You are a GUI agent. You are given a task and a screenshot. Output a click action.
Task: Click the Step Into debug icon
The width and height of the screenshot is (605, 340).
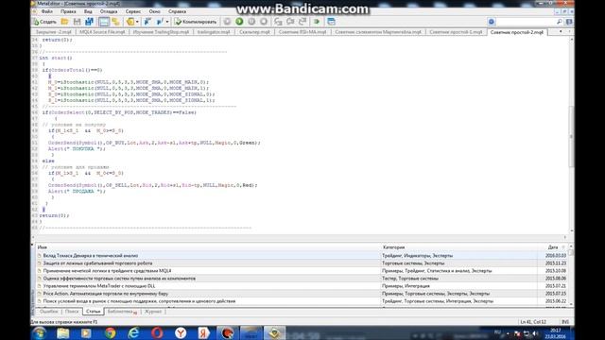[278, 22]
